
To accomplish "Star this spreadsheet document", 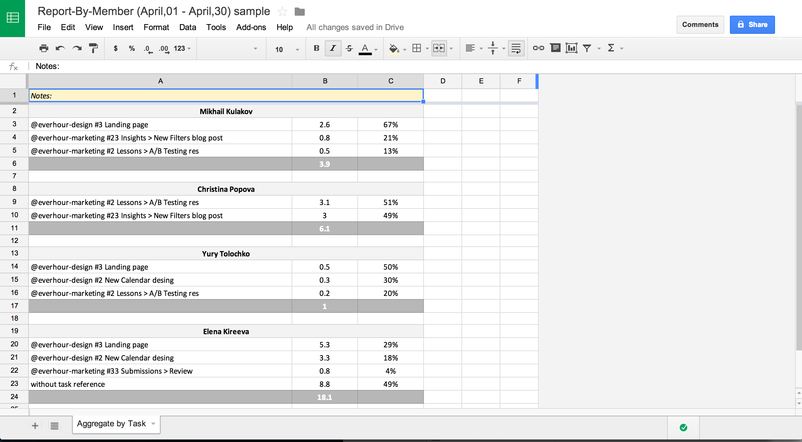I will pos(282,12).
